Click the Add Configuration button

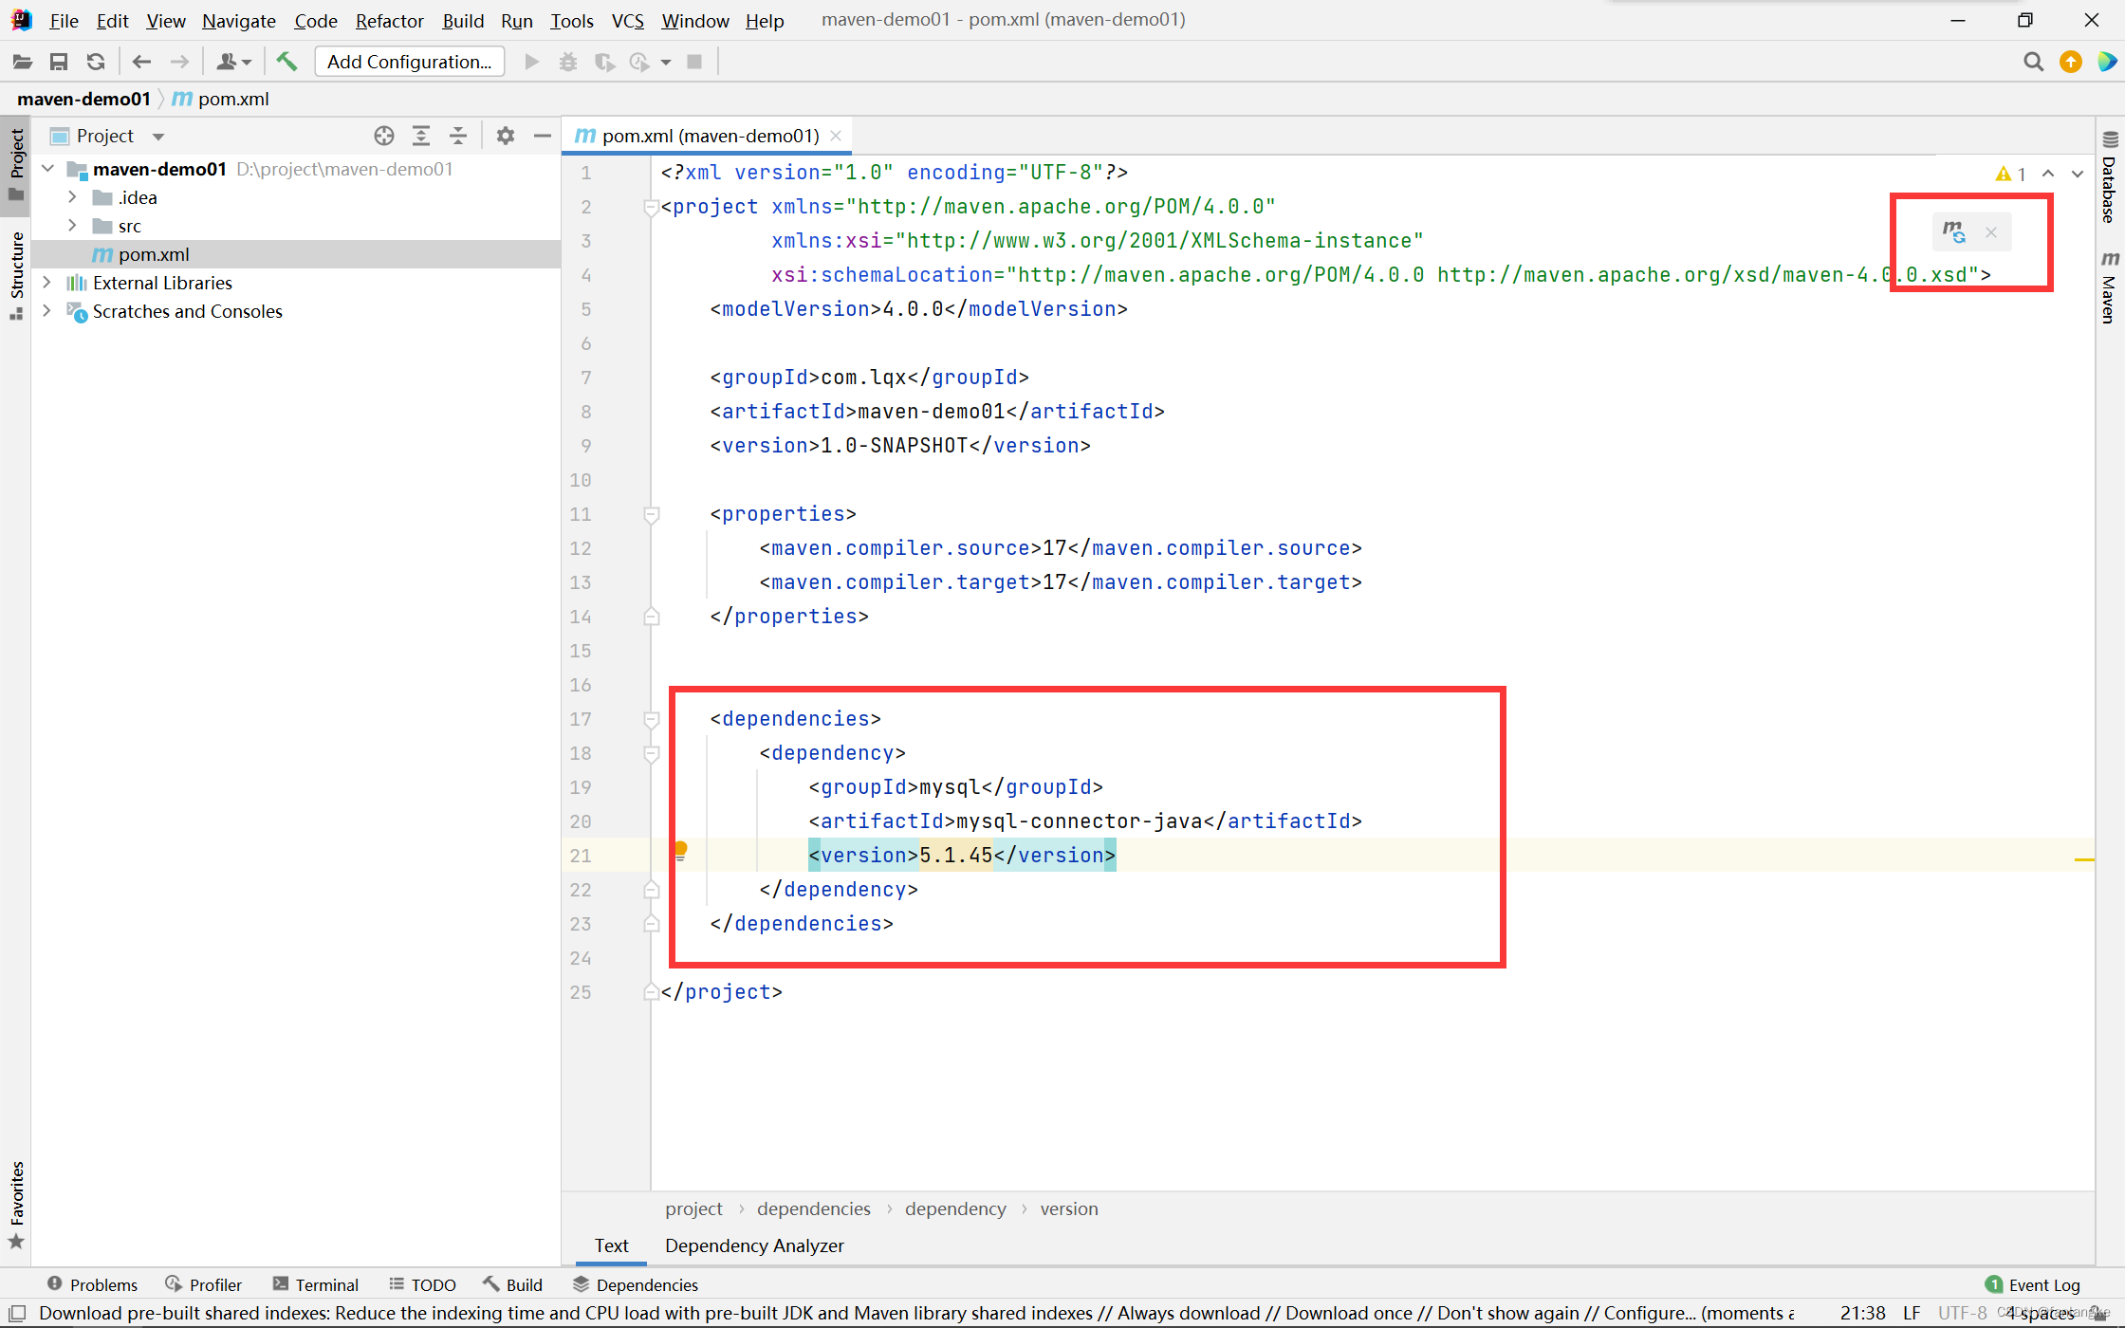409,62
